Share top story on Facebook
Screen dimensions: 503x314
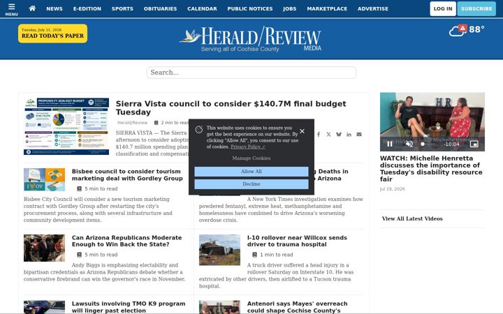[319, 135]
